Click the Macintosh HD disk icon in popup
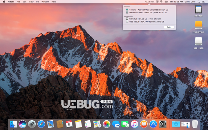The width and height of the screenshot is (208, 130). tap(127, 12)
